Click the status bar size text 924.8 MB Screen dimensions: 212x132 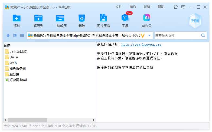19,126
